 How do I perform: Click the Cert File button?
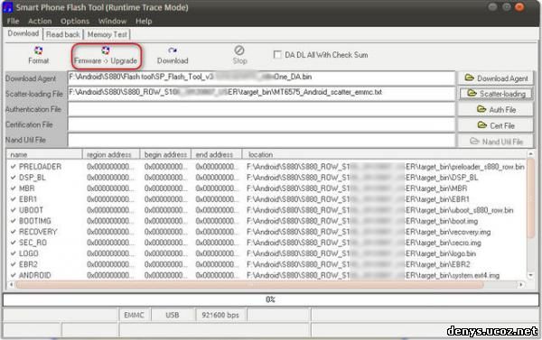tap(495, 125)
